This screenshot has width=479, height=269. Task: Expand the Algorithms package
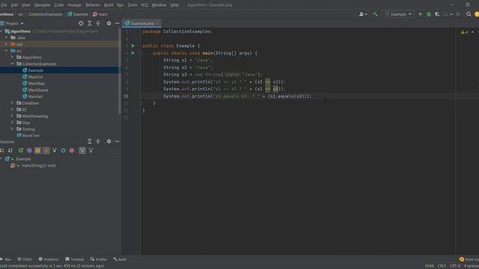tap(12, 58)
